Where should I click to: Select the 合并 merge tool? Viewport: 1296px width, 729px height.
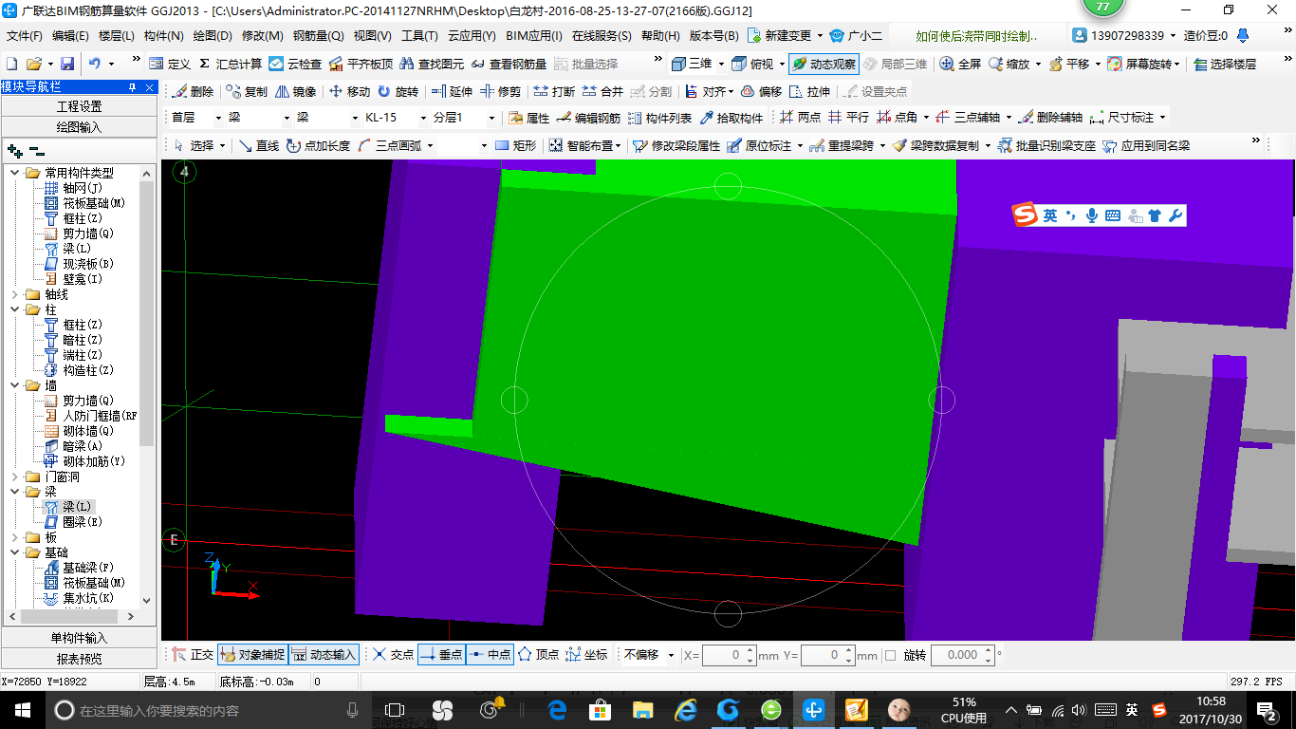click(602, 92)
